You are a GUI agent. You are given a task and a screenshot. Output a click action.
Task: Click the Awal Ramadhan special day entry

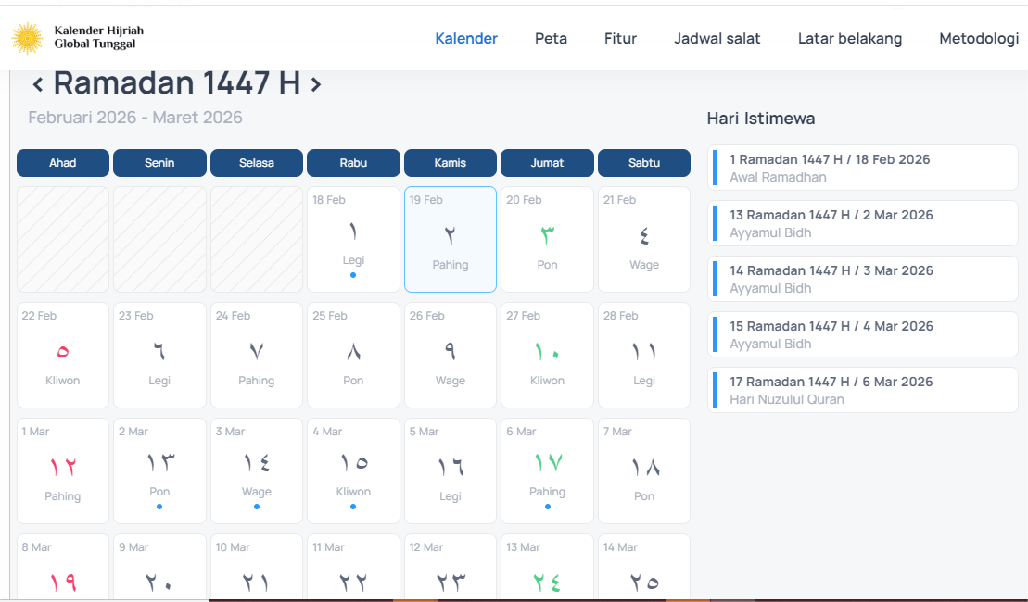coord(862,168)
